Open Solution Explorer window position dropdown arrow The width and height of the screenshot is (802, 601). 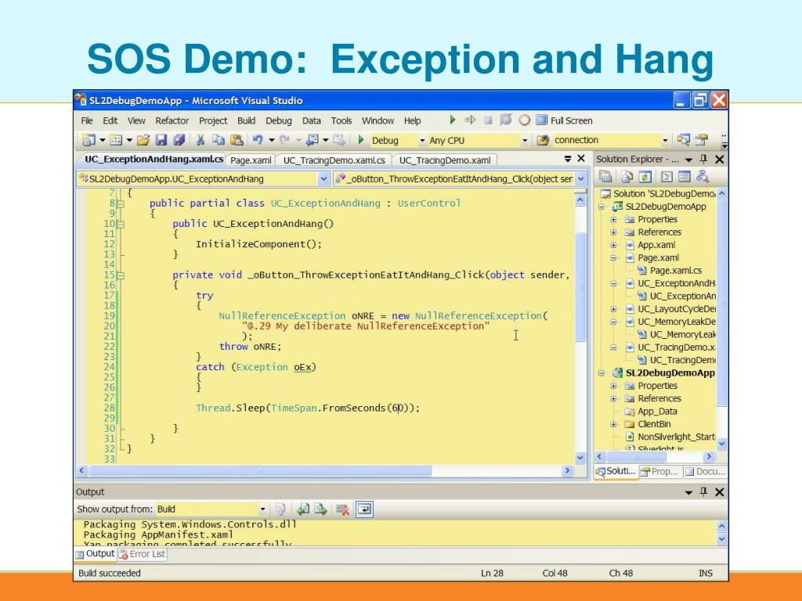688,160
